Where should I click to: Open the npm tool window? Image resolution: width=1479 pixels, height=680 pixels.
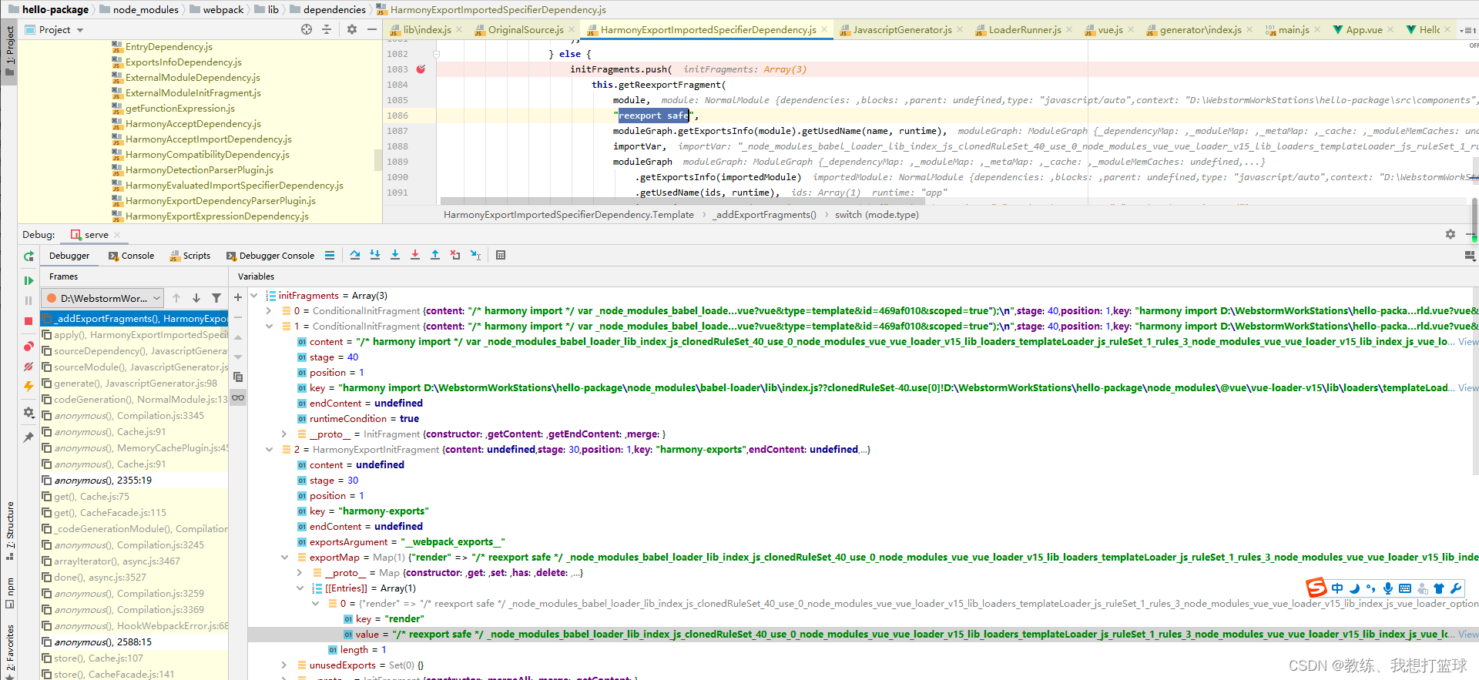click(9, 592)
